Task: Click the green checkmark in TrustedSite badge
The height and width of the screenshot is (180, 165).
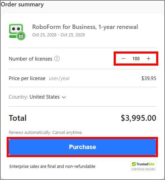Action: [x=134, y=164]
